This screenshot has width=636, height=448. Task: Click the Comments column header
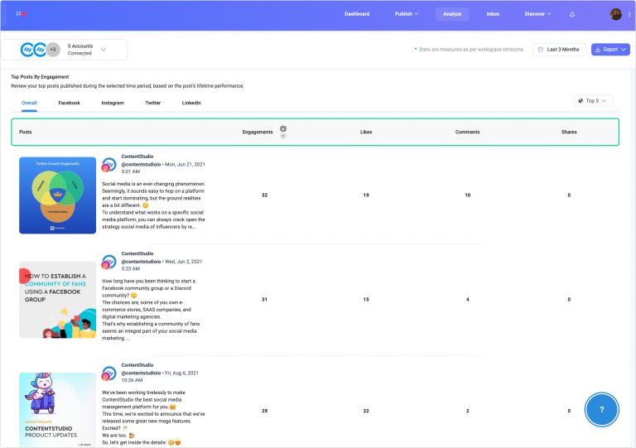coord(467,132)
